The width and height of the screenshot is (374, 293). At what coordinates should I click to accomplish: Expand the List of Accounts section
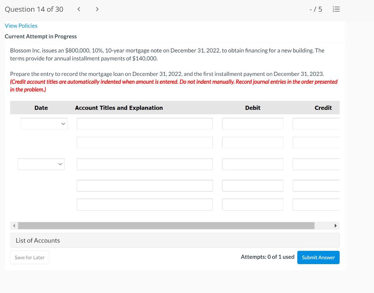[38, 240]
